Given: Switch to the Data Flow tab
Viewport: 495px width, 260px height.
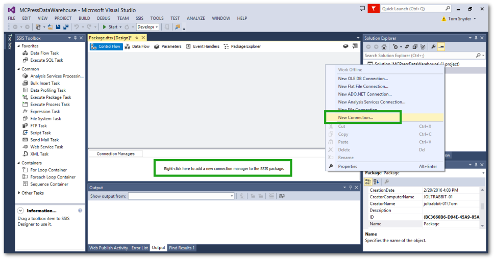Looking at the screenshot, I should (x=137, y=46).
